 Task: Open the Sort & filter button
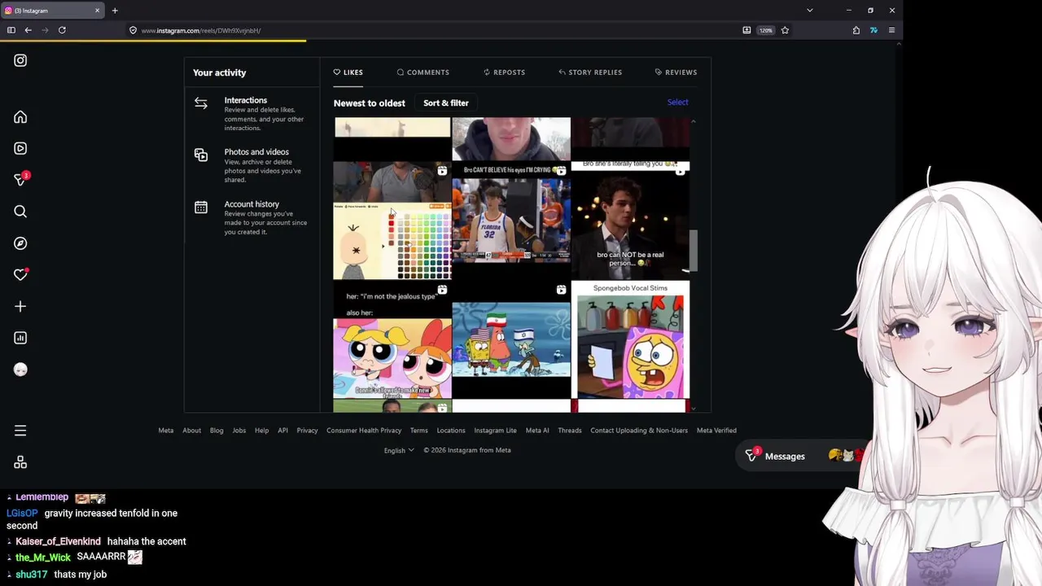tap(446, 103)
